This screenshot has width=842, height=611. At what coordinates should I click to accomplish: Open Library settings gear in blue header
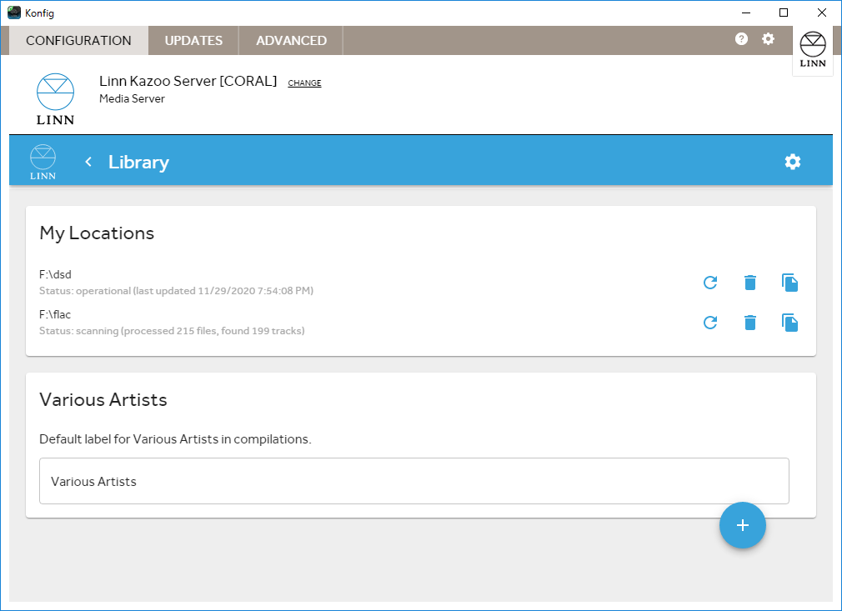click(793, 162)
